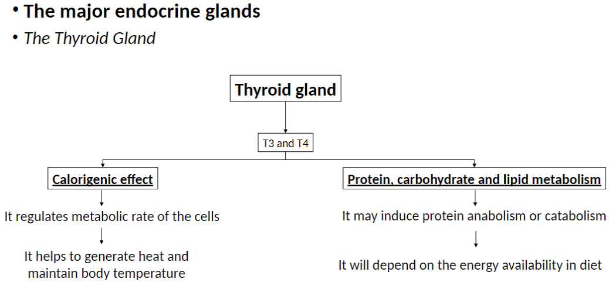Click the "Thyroid gland" box
The image size is (609, 289).
pyautogui.click(x=285, y=90)
